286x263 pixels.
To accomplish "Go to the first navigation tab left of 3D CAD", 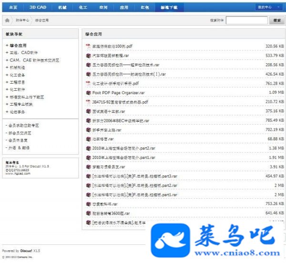I will (x=13, y=7).
